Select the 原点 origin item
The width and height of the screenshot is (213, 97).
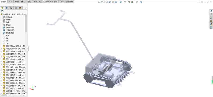click(6, 35)
